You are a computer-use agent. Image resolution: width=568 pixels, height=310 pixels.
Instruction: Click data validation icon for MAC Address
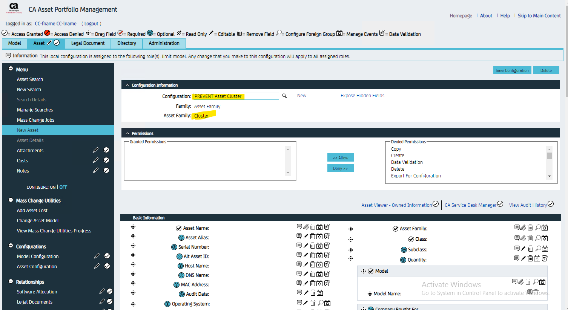tap(327, 283)
